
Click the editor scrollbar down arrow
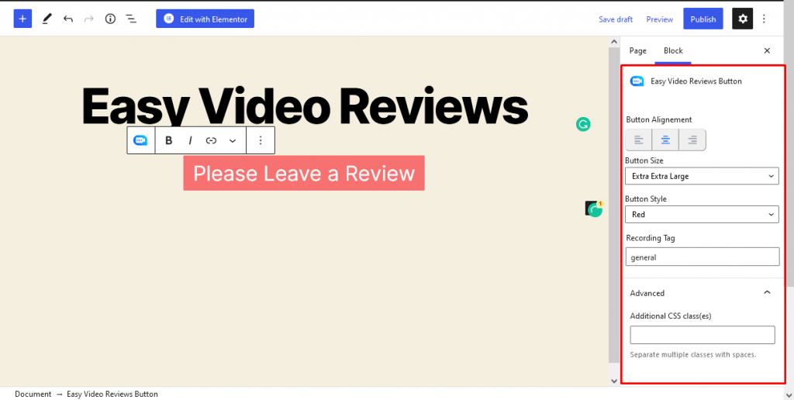[x=614, y=381]
